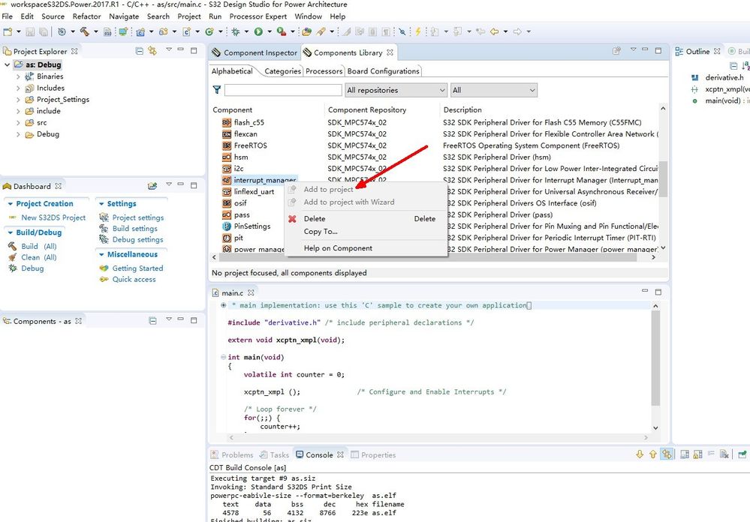The height and width of the screenshot is (522, 750).
Task: Click the 'New S32DS Project' link
Action: [53, 217]
